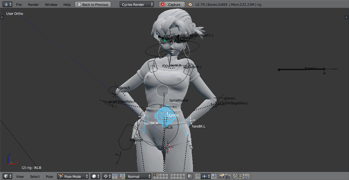Open the pivot point dropdown

pos(107,176)
